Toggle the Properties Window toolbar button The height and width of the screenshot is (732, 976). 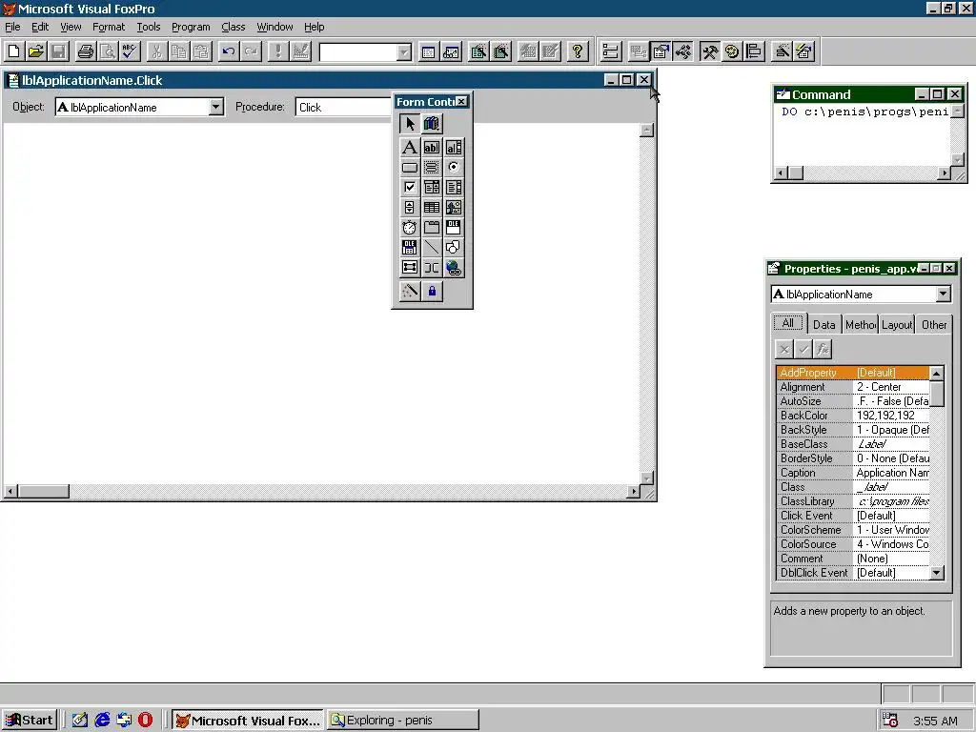click(x=661, y=51)
